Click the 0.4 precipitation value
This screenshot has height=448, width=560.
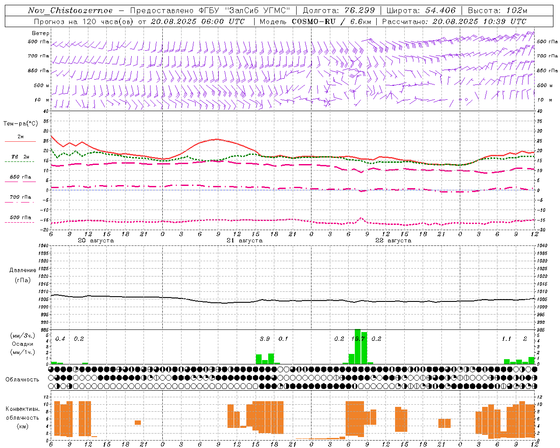(x=60, y=339)
